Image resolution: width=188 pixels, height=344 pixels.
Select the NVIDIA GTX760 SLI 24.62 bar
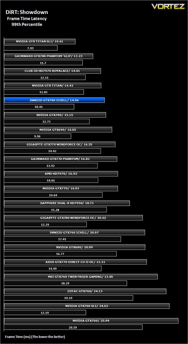(87, 306)
